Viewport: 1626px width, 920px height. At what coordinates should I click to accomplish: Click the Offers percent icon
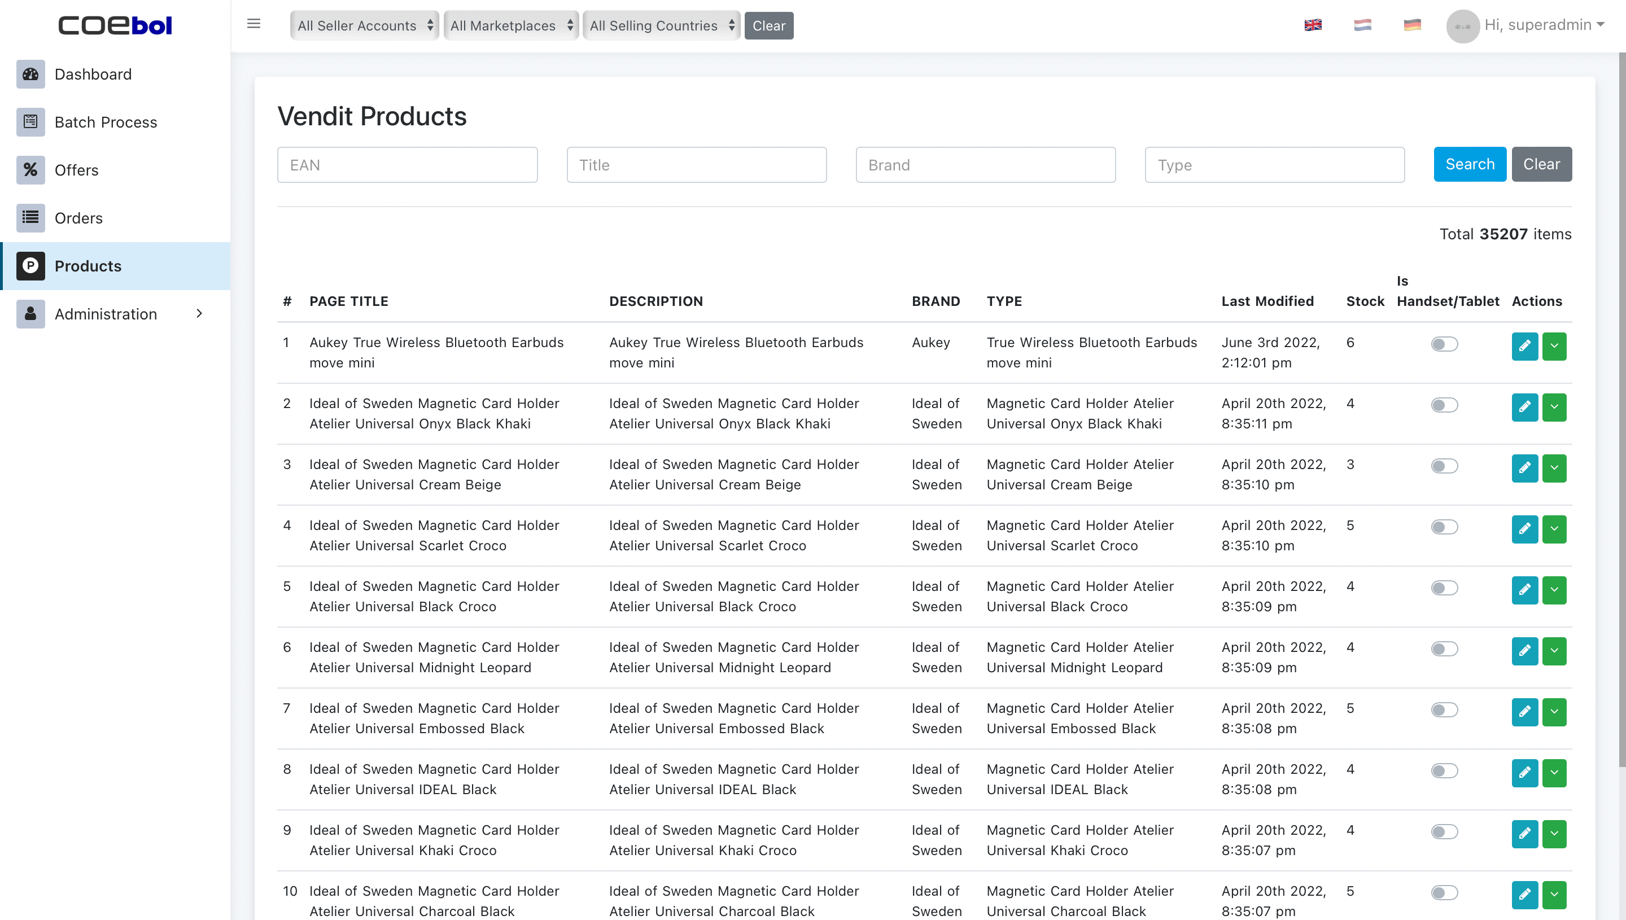coord(30,170)
